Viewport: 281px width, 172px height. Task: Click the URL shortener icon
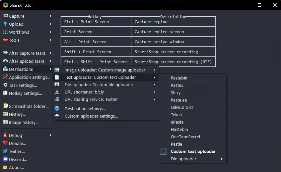coord(57,92)
